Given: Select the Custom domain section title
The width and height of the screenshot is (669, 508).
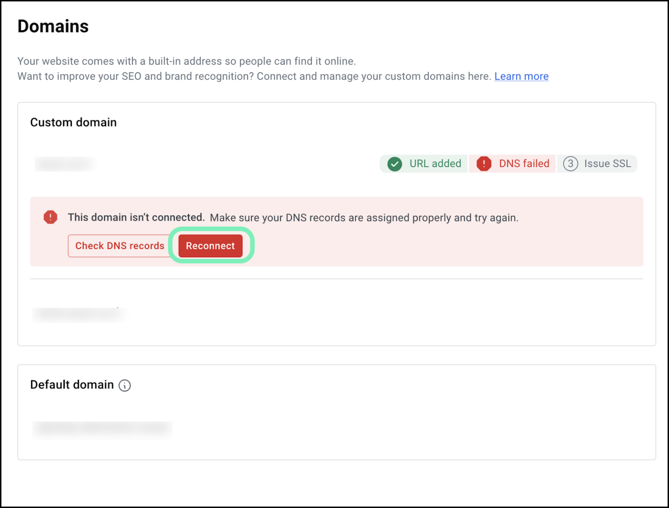Looking at the screenshot, I should tap(73, 122).
